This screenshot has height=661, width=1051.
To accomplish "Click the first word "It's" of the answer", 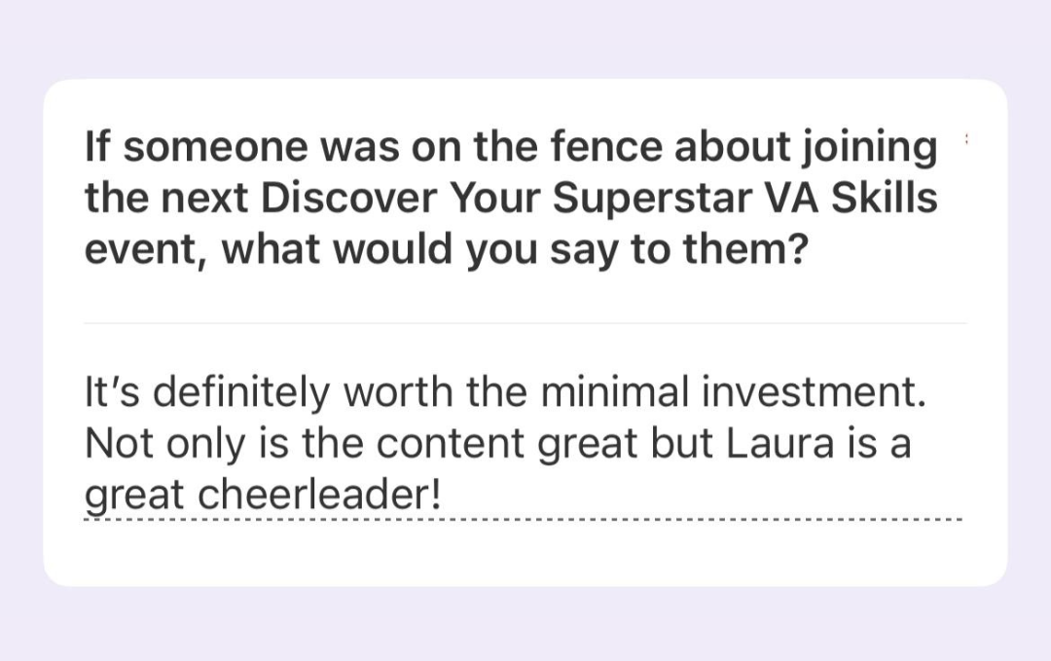I will [113, 395].
